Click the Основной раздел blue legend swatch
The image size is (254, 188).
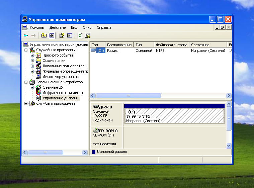[x=94, y=152]
